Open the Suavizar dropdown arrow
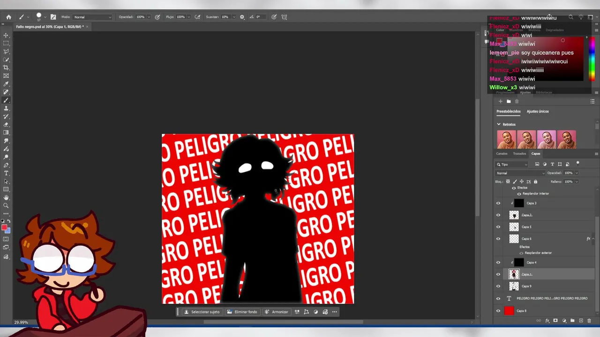 tap(233, 17)
